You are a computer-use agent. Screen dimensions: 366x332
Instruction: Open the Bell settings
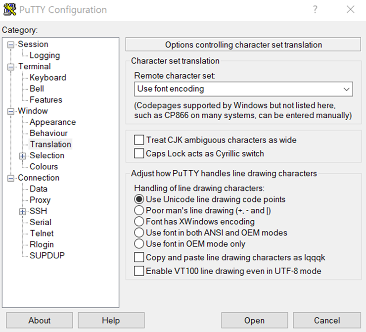tap(37, 89)
